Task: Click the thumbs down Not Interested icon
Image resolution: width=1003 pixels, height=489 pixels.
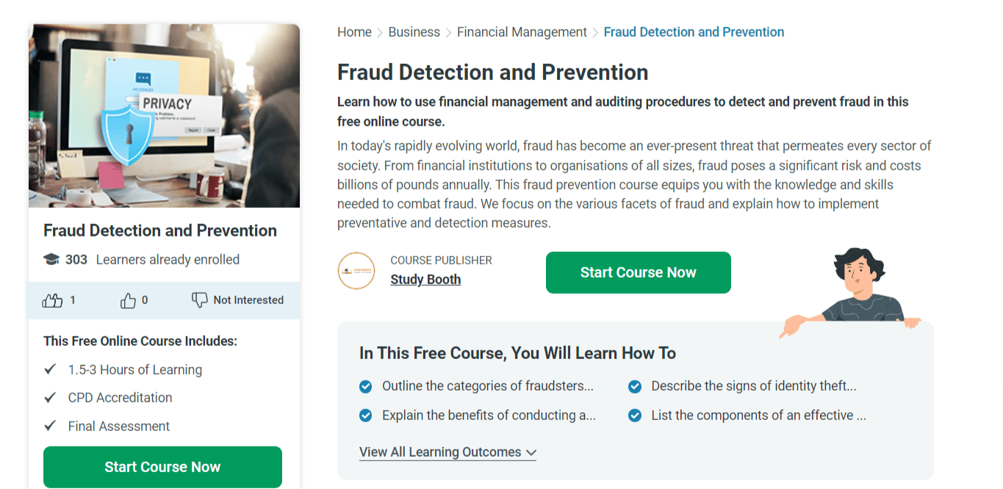Action: [x=199, y=300]
